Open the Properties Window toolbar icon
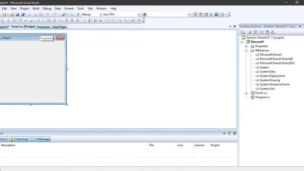Viewport: 304px width, 171px height. pos(200,15)
